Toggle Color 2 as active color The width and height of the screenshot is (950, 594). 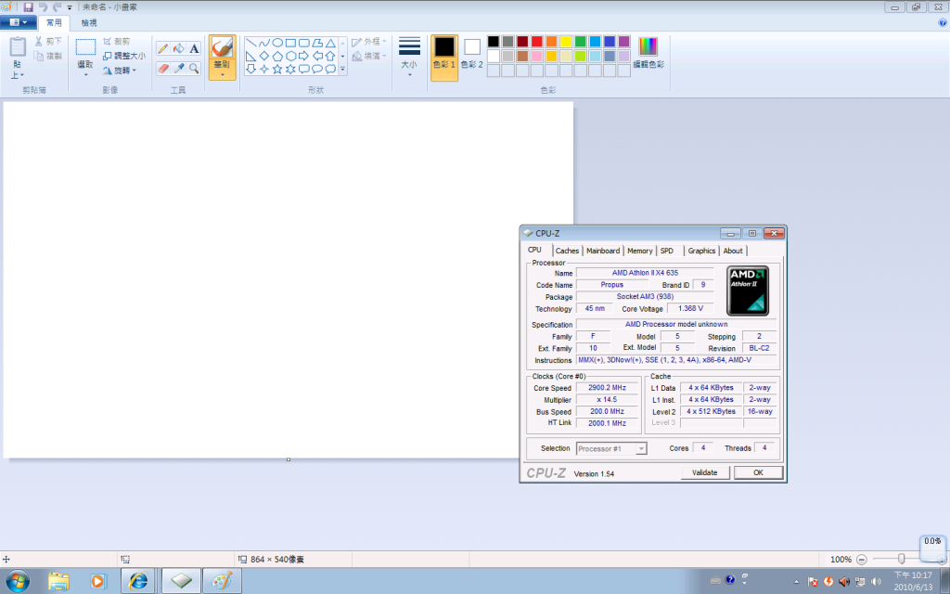(x=472, y=53)
